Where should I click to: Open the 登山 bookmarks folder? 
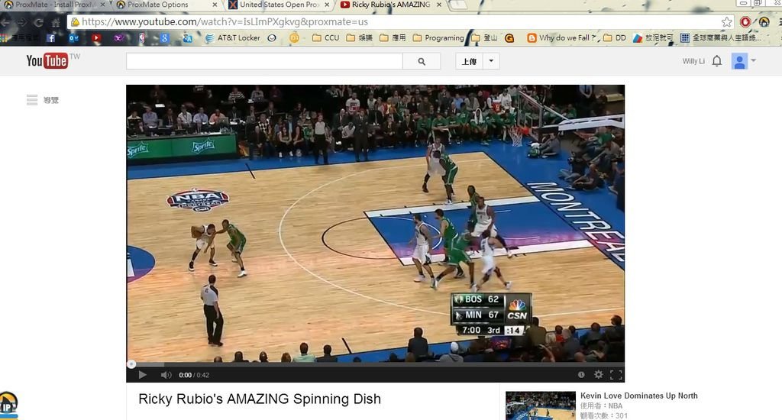(484, 38)
